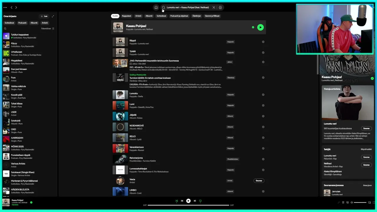Screen dimensions: 377x212
Task: Open Tykätyt kappaleet playlist
Action: point(29,36)
